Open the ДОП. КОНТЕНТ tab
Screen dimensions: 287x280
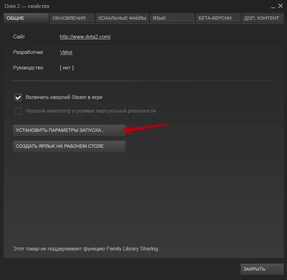click(x=262, y=18)
